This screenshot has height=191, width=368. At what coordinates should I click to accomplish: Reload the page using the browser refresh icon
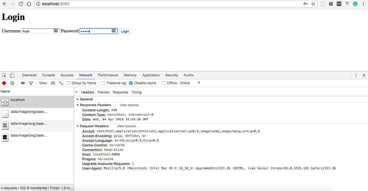pyautogui.click(x=21, y=4)
